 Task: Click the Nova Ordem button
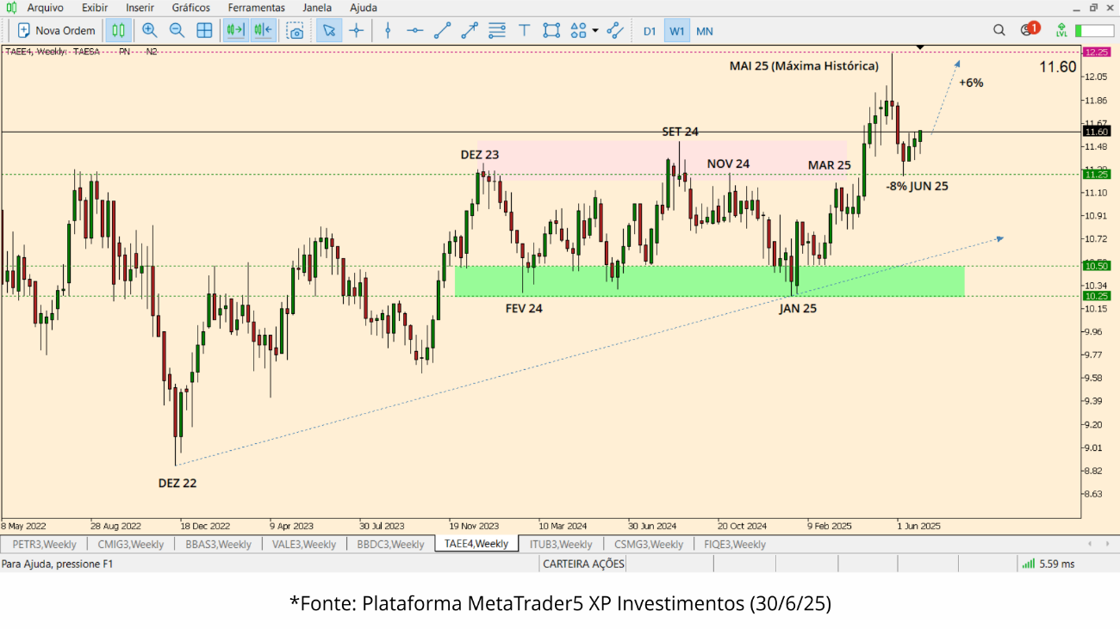pos(56,31)
